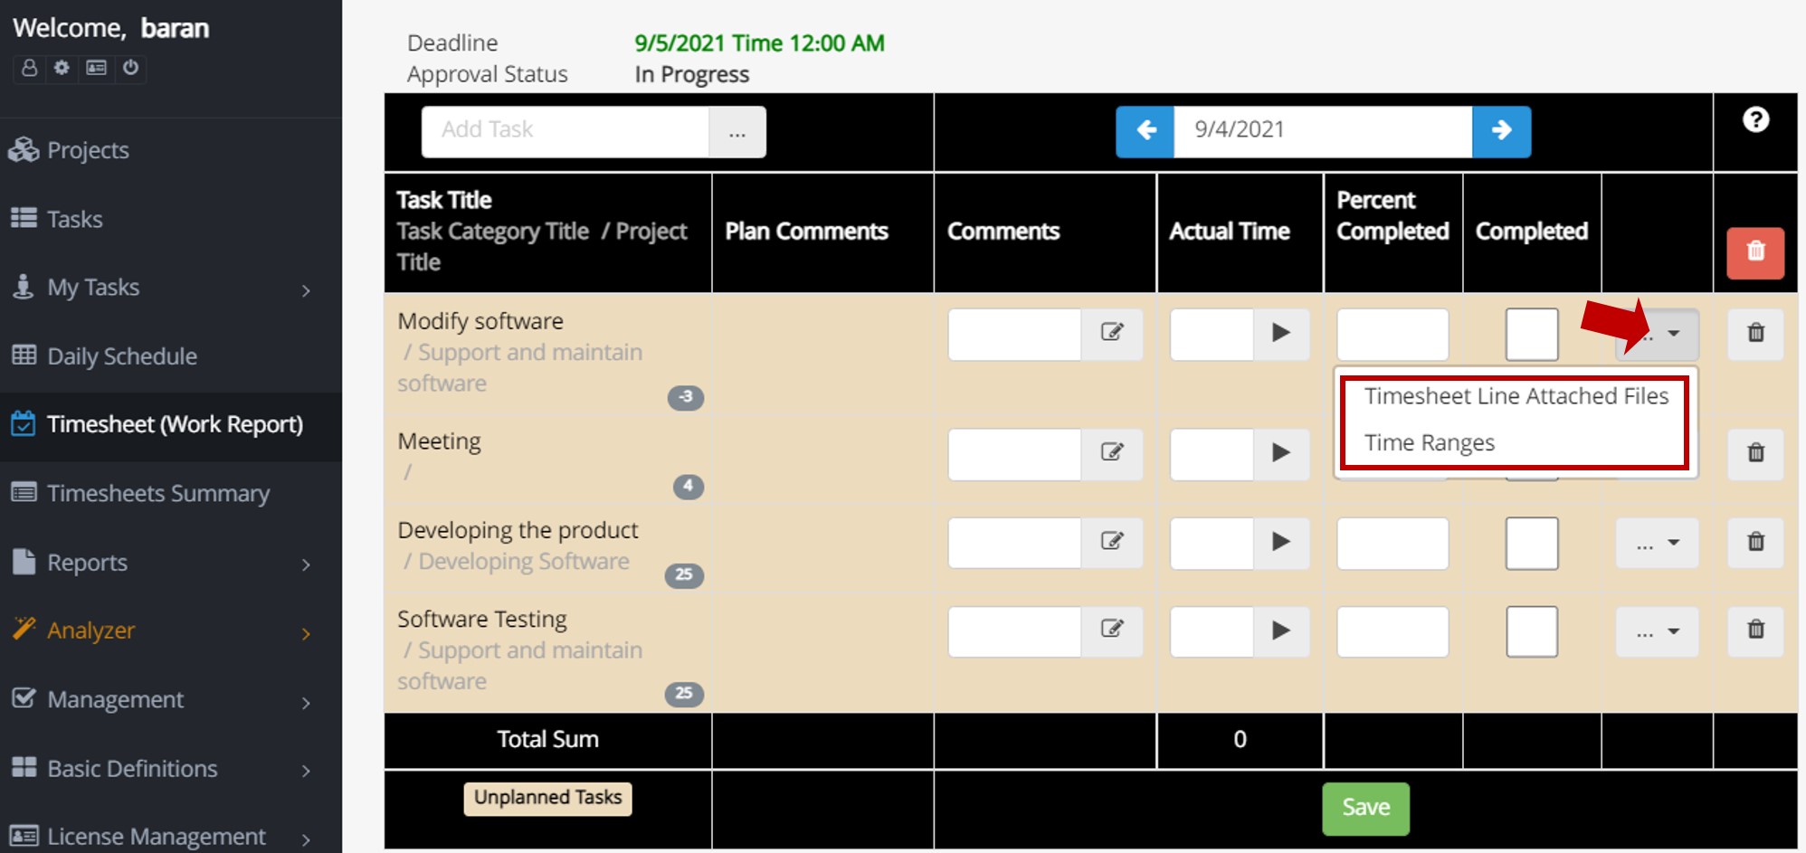Click the Unplanned Tasks button
Screen dimensions: 1806x853
click(547, 798)
